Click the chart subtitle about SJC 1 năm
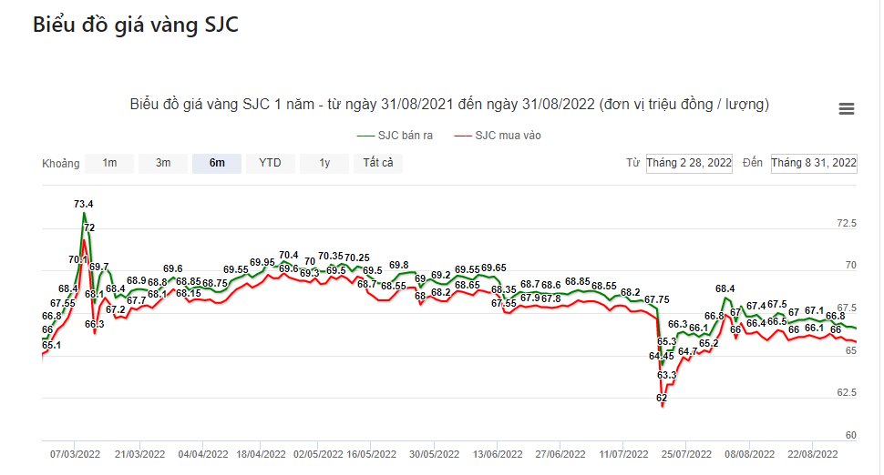 point(449,104)
